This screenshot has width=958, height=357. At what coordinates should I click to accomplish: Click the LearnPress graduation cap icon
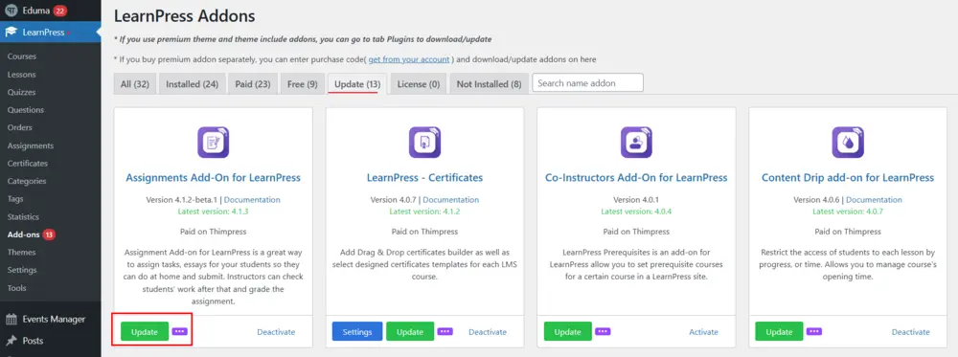click(11, 33)
